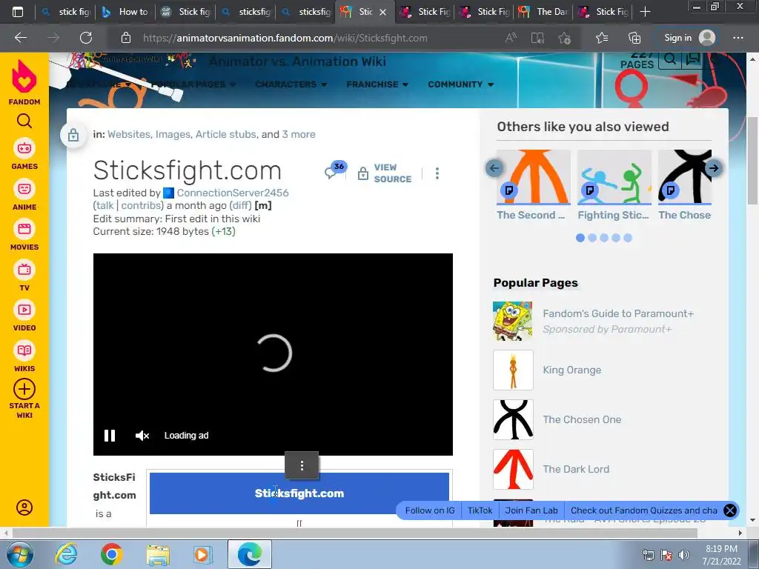Open the video player three-dot options

[302, 465]
